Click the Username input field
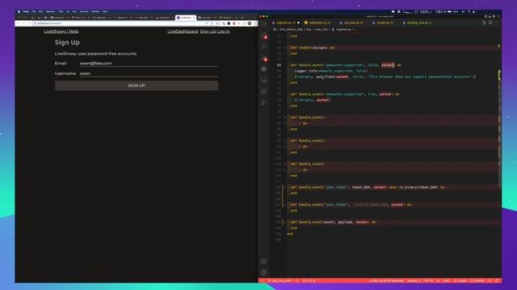517x290 pixels. (x=149, y=73)
